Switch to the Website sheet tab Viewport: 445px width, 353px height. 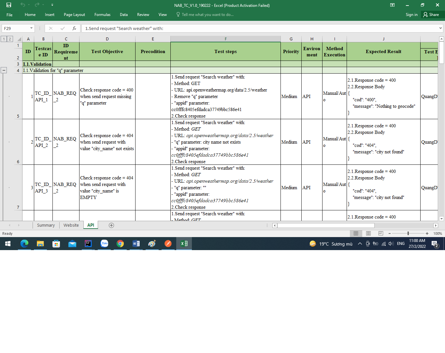[x=71, y=225]
